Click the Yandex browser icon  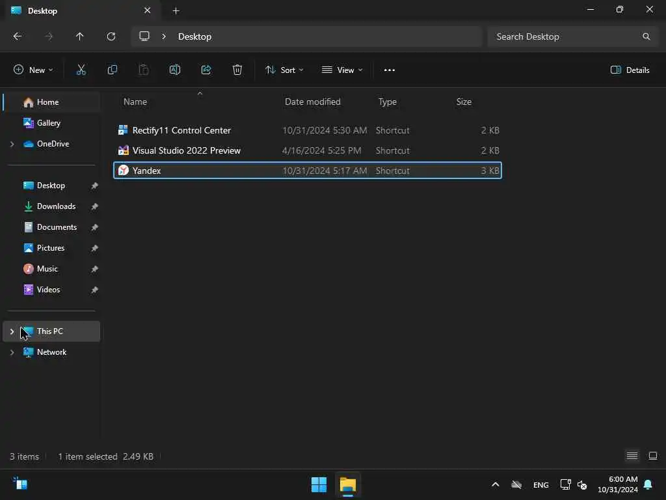(123, 171)
